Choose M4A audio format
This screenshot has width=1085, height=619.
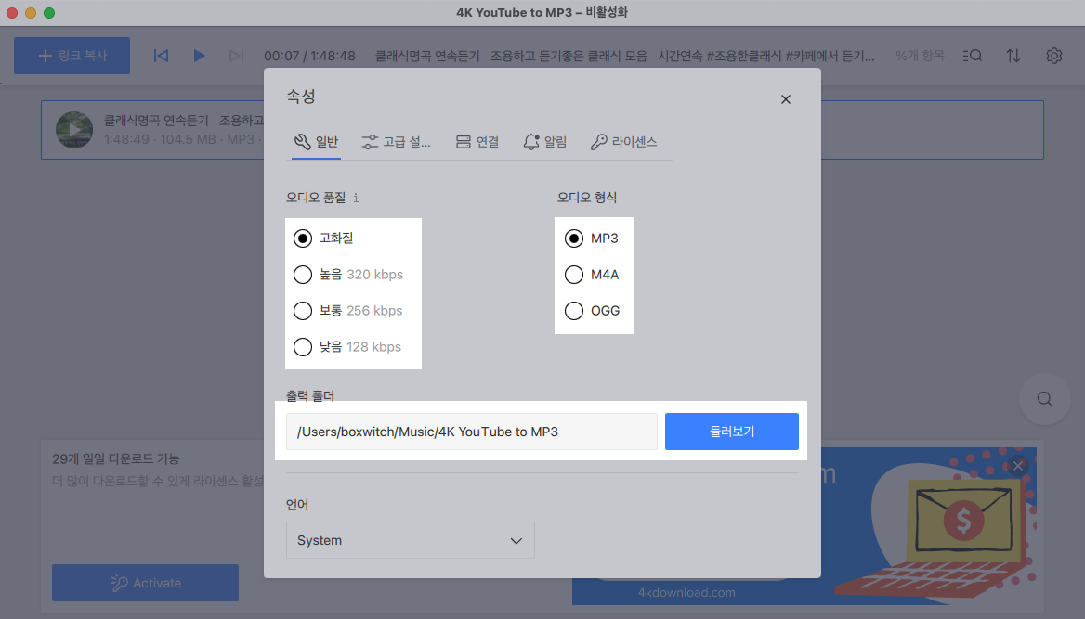(x=592, y=275)
